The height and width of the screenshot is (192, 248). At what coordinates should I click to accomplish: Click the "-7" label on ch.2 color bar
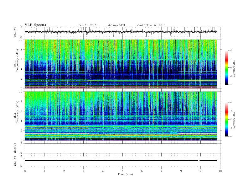pos(231,136)
